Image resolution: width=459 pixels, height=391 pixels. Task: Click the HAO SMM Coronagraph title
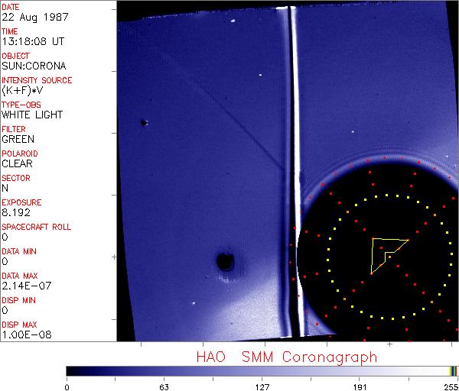[287, 357]
